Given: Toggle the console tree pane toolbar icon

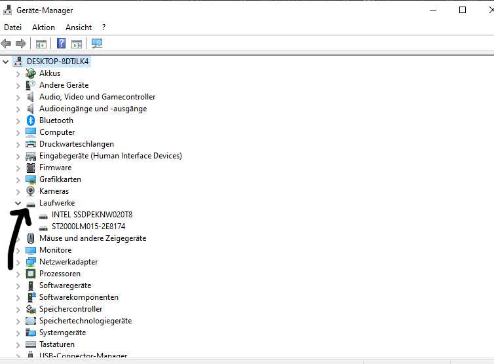Looking at the screenshot, I should 41,44.
